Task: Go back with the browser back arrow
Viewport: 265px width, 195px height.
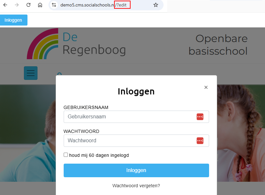Action: coord(5,5)
